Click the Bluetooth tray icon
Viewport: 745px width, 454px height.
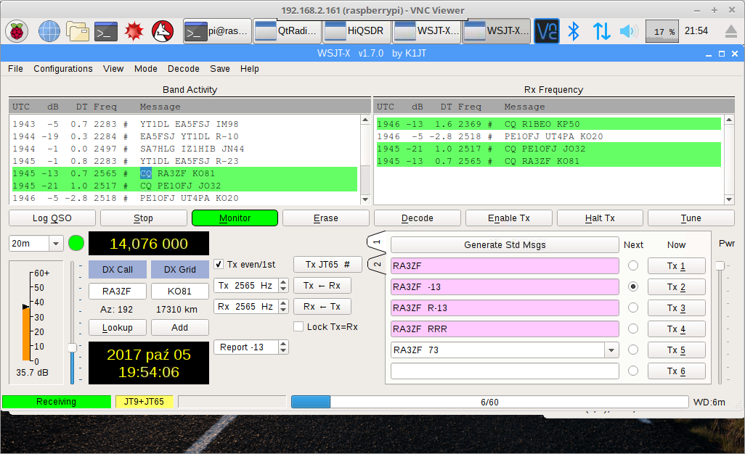(x=574, y=31)
